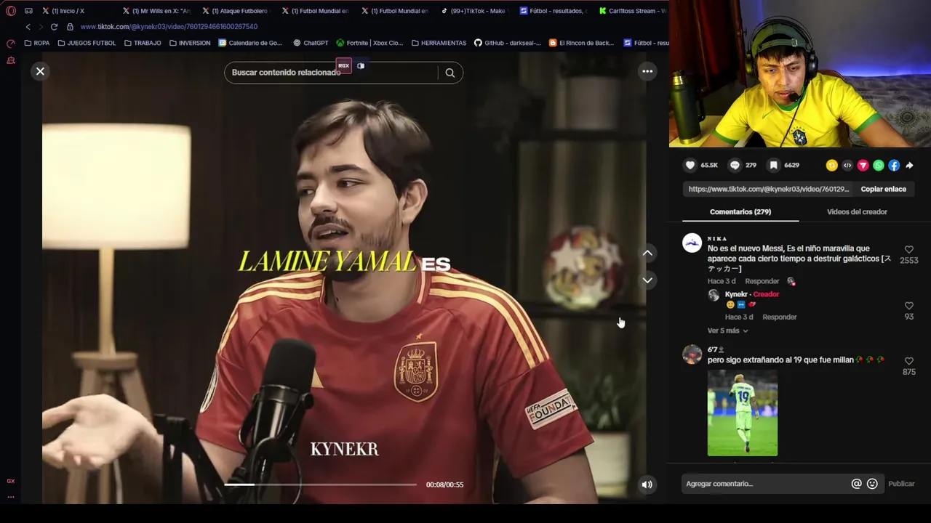Click the yellow repost icon
931x523 pixels.
(x=832, y=166)
